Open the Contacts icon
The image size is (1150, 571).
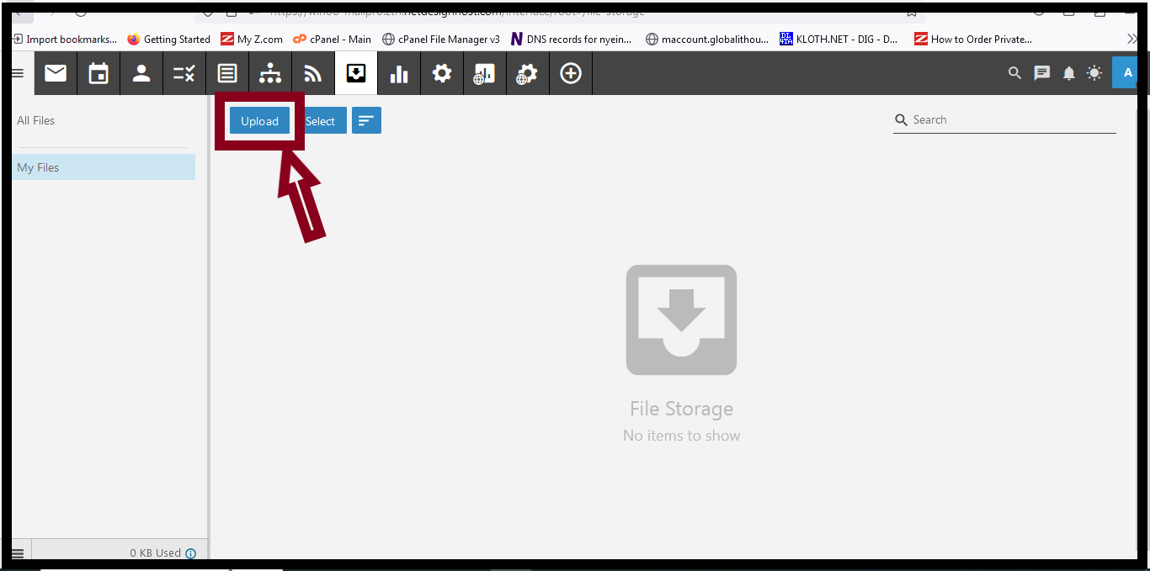tap(141, 73)
